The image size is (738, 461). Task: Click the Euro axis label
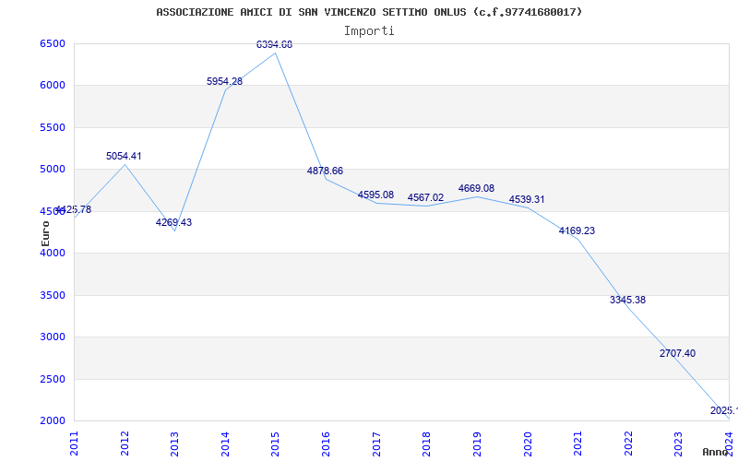click(45, 234)
